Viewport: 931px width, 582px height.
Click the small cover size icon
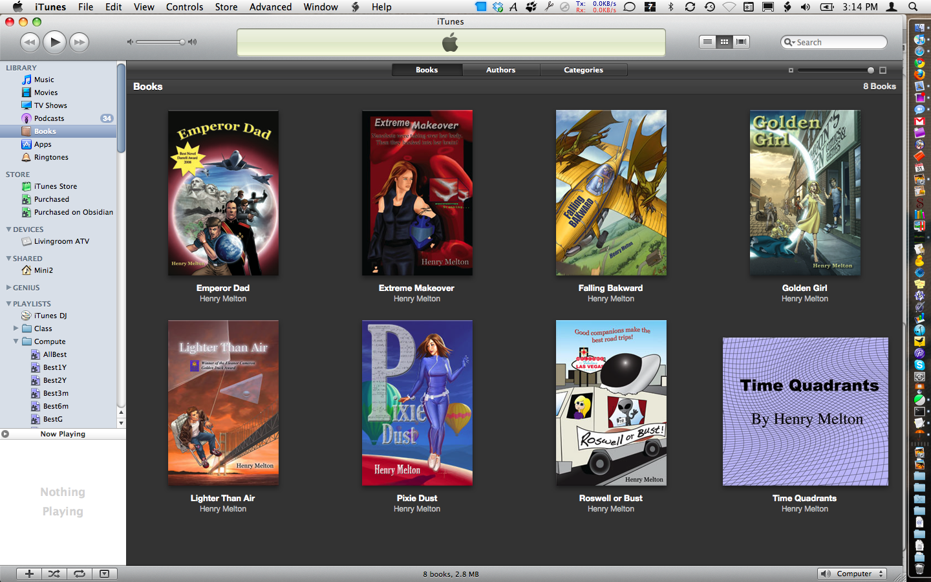791,70
